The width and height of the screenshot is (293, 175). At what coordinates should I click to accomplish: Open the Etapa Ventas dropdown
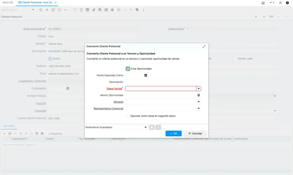(x=199, y=89)
